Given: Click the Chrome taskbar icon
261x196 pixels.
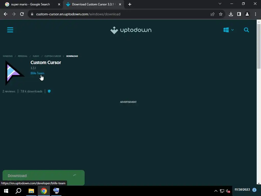Looking at the screenshot, I should (x=44, y=191).
